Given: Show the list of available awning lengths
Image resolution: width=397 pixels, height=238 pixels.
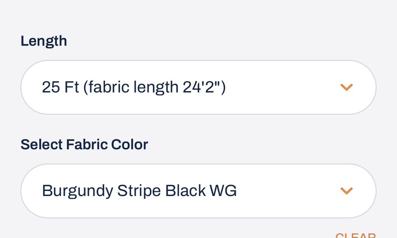Looking at the screenshot, I should [198, 87].
